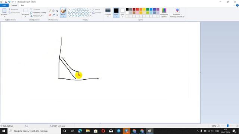
Task: Switch to the Home (Главная) ribbon tab
Action: 14,5
